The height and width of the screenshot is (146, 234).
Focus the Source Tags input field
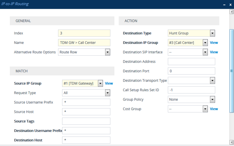tap(86, 121)
